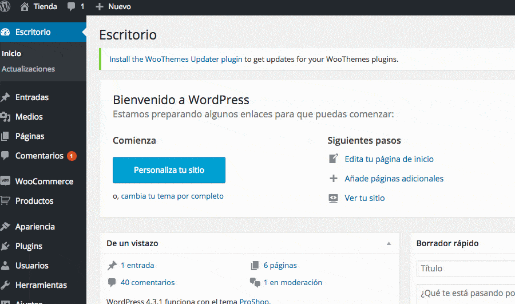Click the pushpin icon next to 1 entrada
Image resolution: width=515 pixels, height=304 pixels.
pyautogui.click(x=112, y=265)
